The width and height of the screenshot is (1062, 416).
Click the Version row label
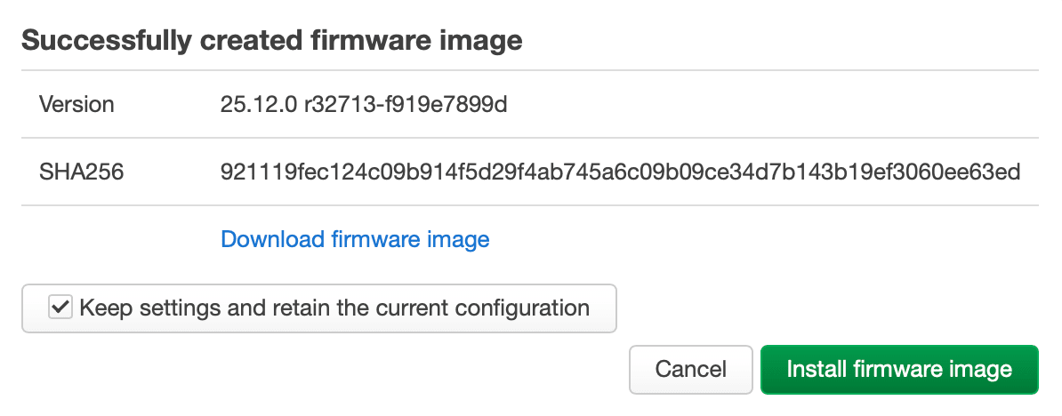click(x=76, y=104)
